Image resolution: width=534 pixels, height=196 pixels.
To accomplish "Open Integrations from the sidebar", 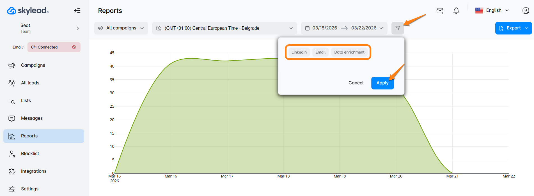I will [x=34, y=171].
